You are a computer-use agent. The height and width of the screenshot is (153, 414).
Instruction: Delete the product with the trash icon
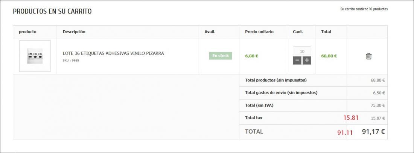[x=368, y=56]
